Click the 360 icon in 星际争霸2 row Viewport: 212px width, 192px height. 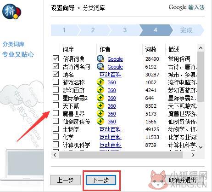[x=100, y=98]
